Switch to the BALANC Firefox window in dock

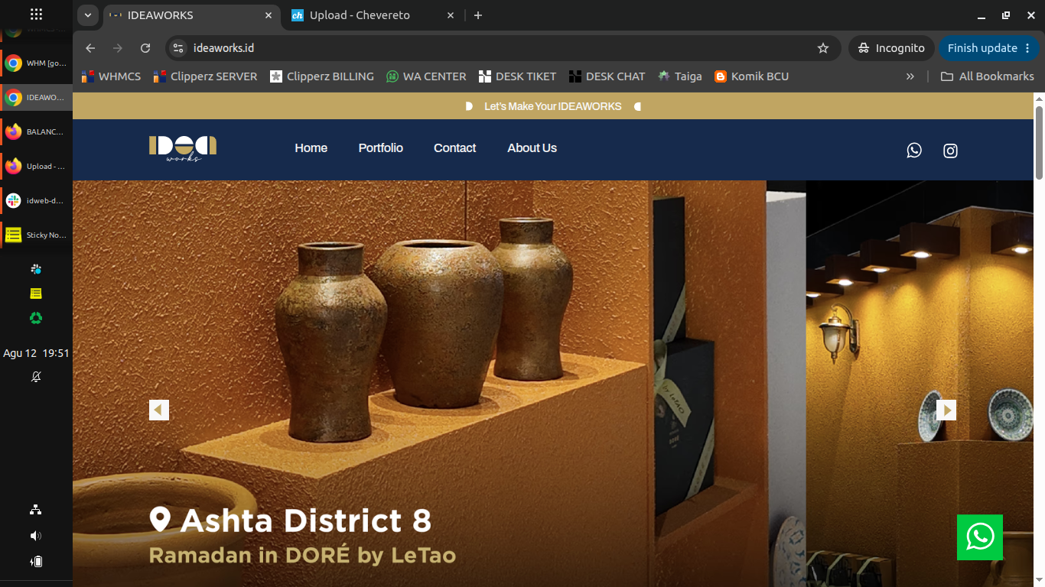[x=36, y=131]
